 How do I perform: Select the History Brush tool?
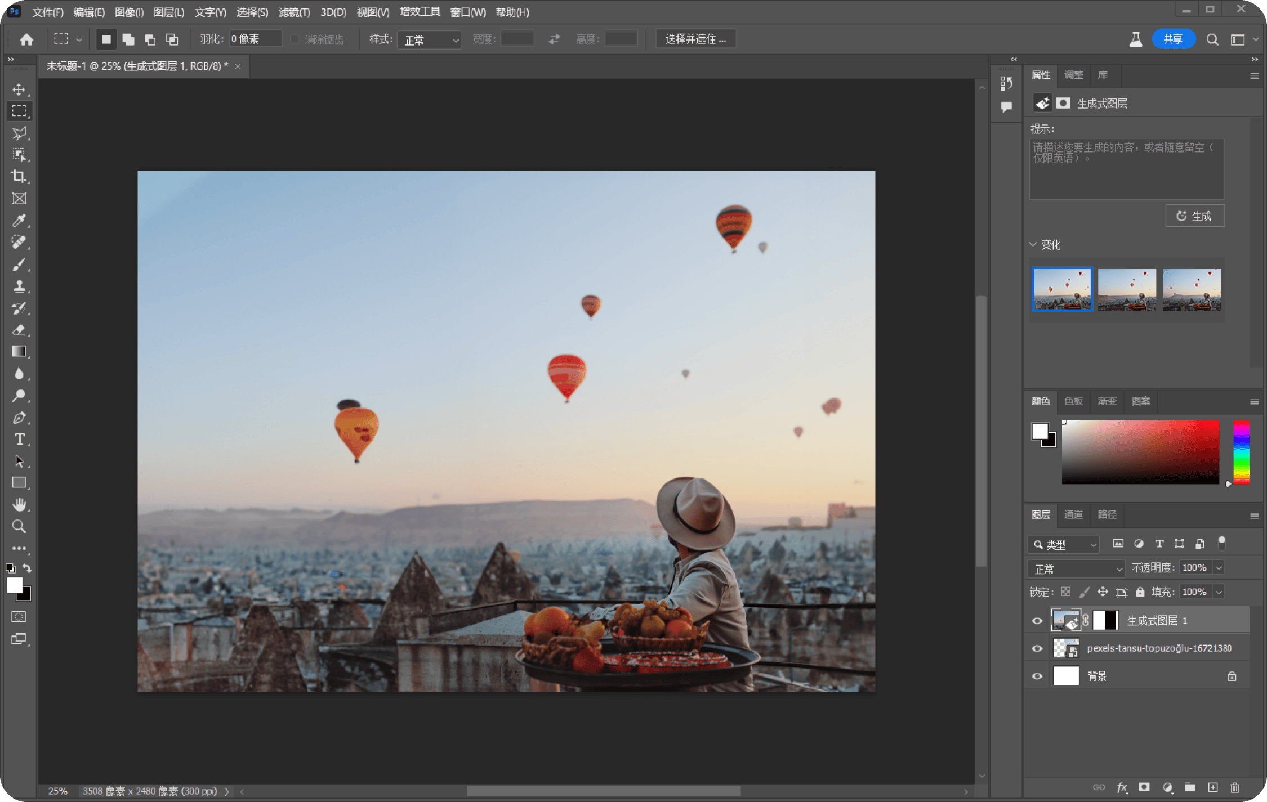19,308
